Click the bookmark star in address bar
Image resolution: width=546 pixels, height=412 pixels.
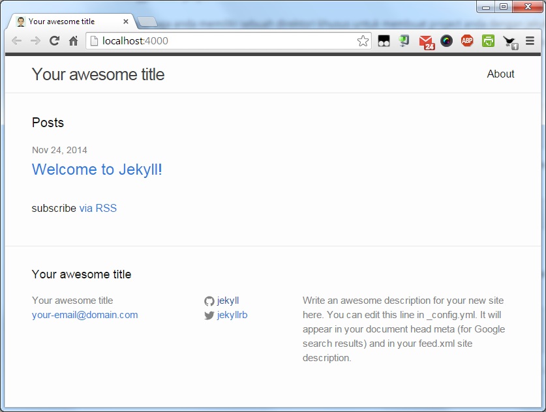tap(363, 41)
